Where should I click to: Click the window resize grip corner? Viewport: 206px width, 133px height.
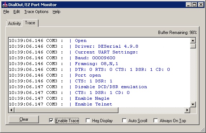tap(202, 130)
